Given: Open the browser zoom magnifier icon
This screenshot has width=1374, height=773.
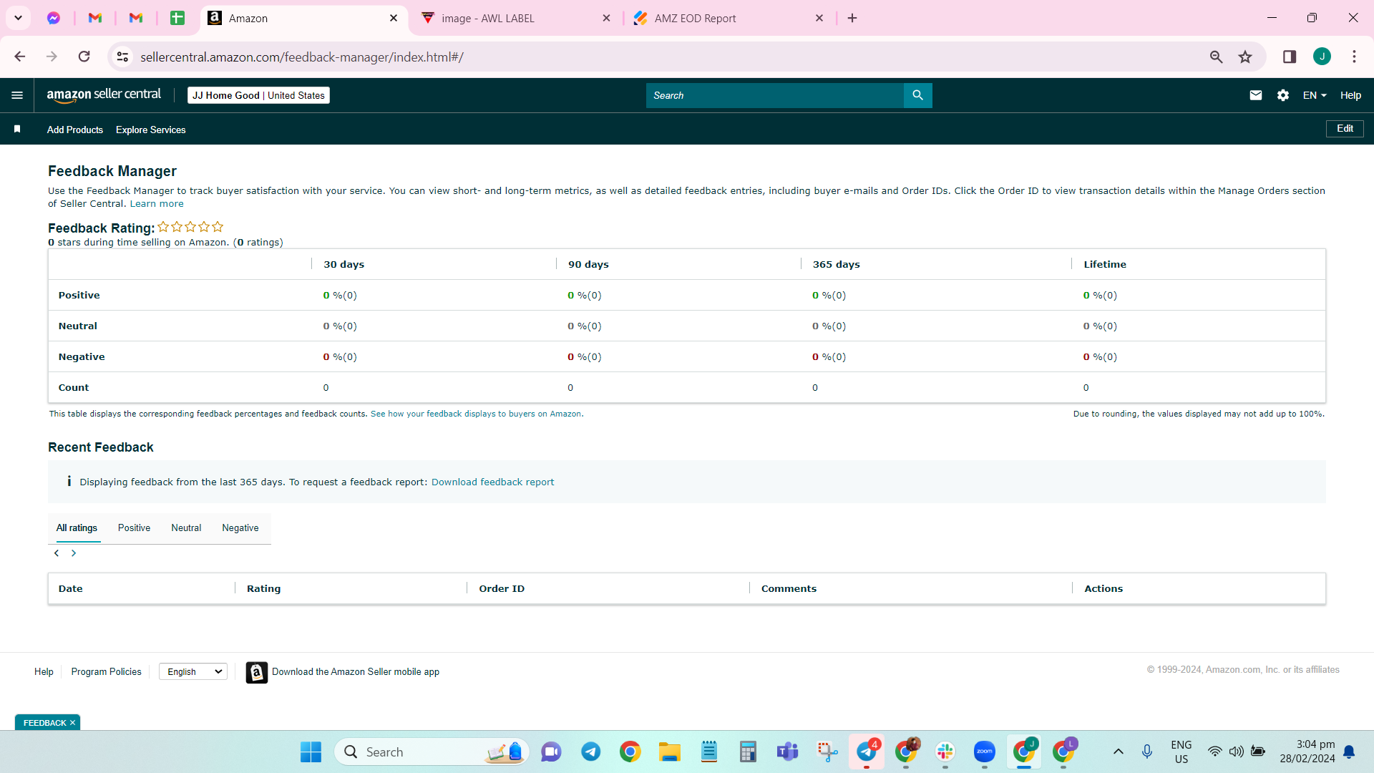Looking at the screenshot, I should pos(1216,57).
